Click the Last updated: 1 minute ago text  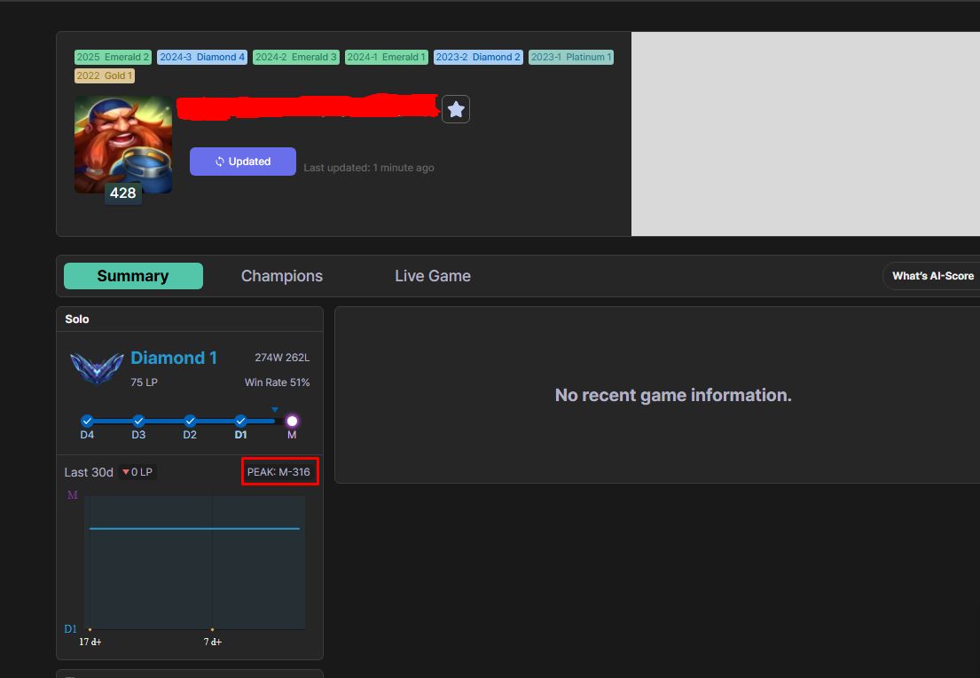click(x=369, y=168)
